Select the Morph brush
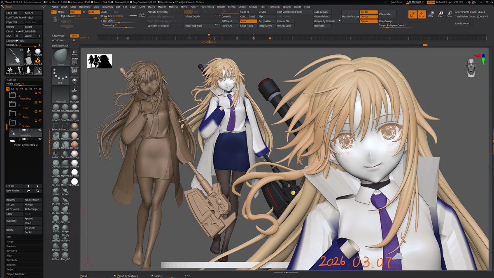 tap(65, 228)
